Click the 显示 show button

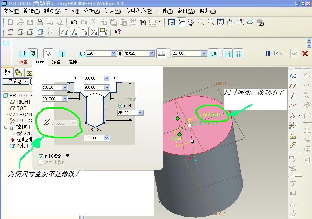tap(16, 81)
